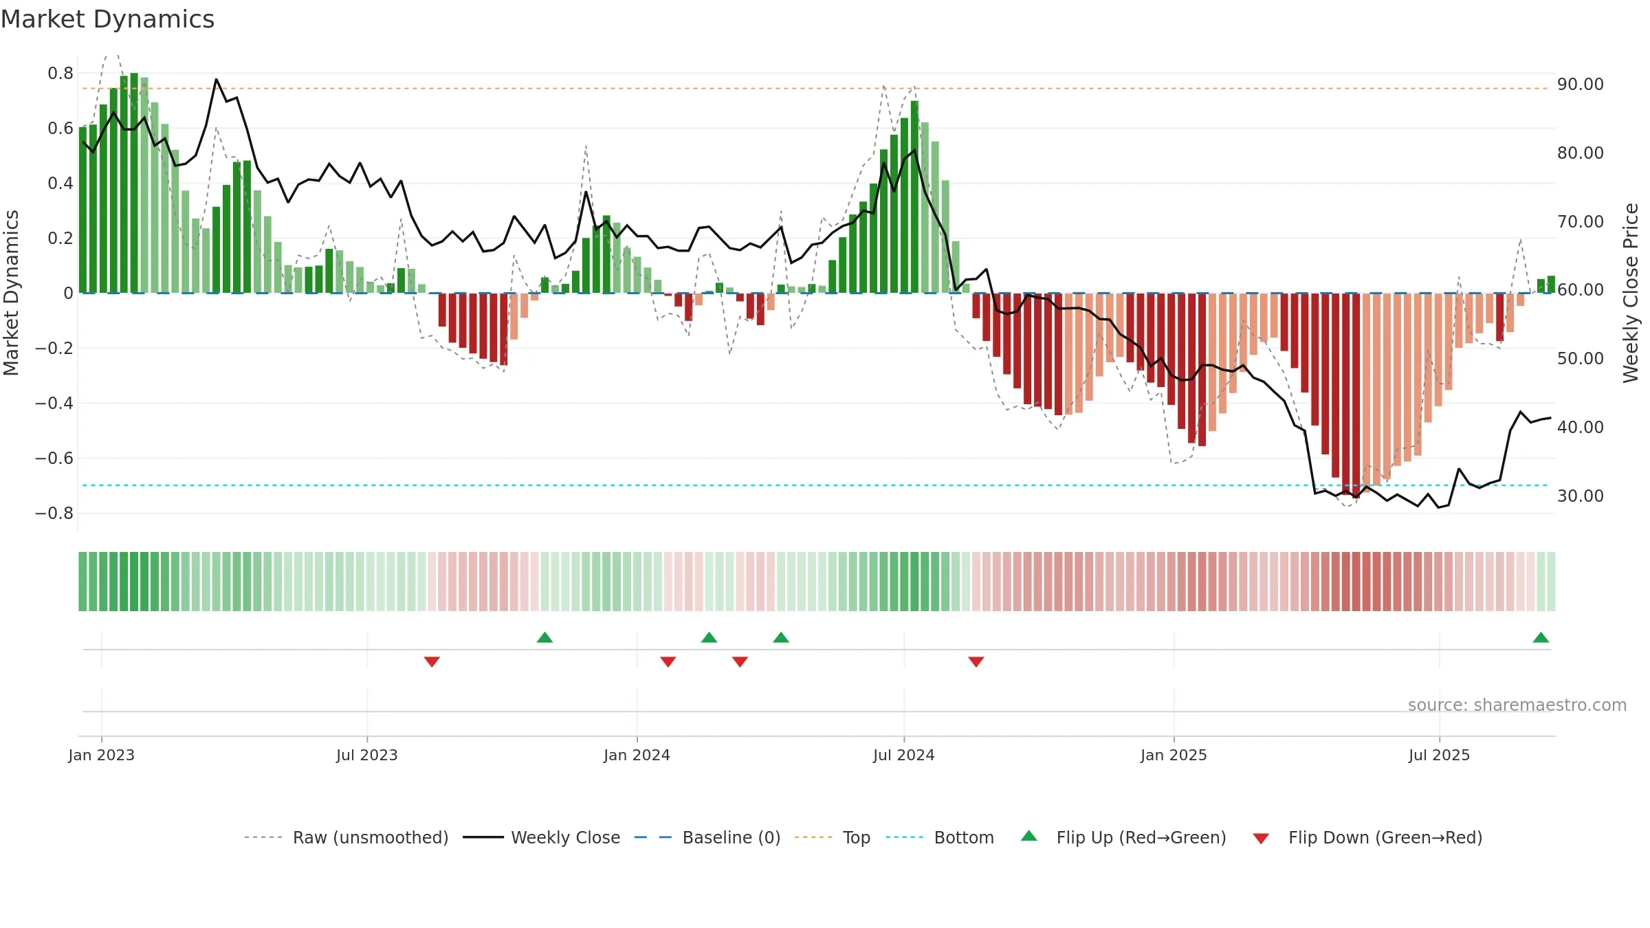The image size is (1650, 928).
Task: Click the vertical Weekly Close Price axis title
Action: coord(1631,293)
